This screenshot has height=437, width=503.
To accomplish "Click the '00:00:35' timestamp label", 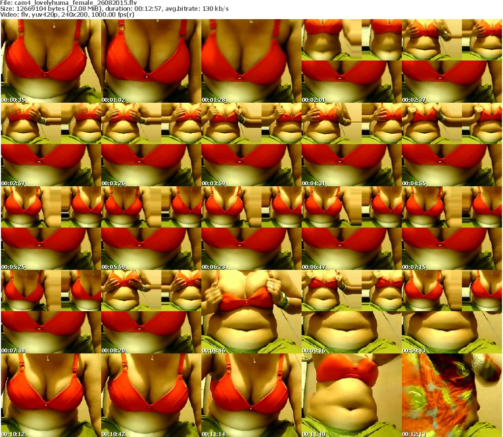I will point(13,100).
